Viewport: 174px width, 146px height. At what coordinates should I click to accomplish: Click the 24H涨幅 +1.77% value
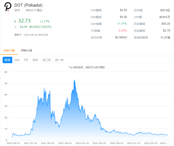click(x=122, y=24)
